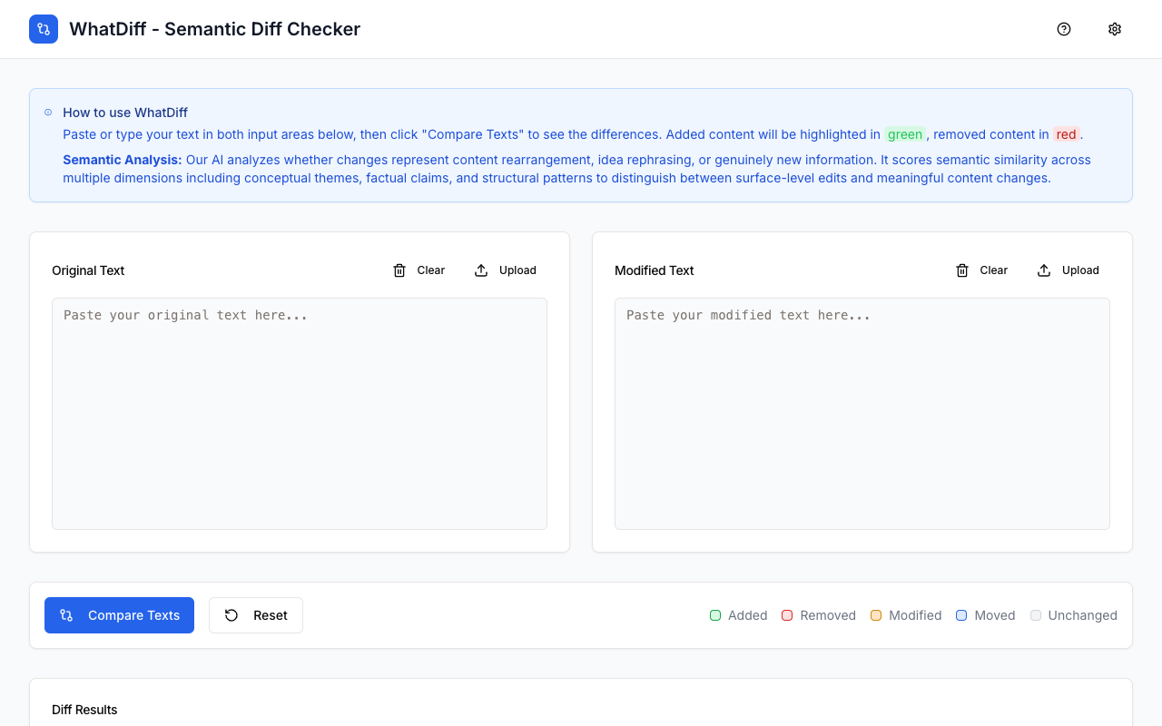
Task: Click inside the Modified Text input area
Action: (862, 413)
